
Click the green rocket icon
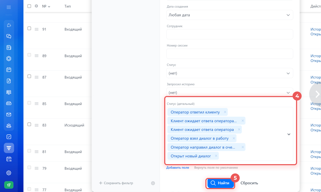[9, 185]
